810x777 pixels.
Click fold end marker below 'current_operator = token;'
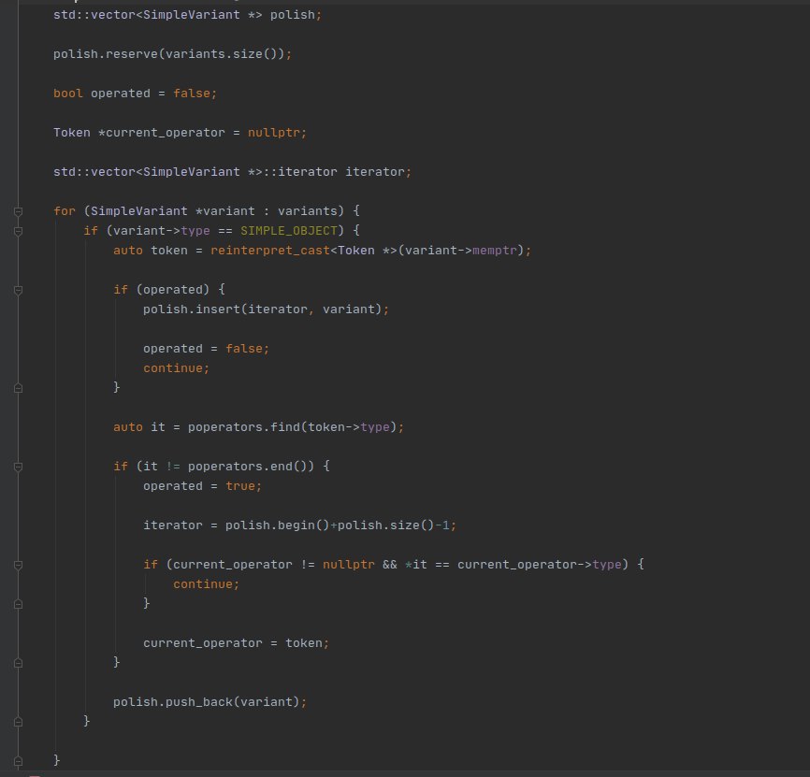(x=18, y=663)
